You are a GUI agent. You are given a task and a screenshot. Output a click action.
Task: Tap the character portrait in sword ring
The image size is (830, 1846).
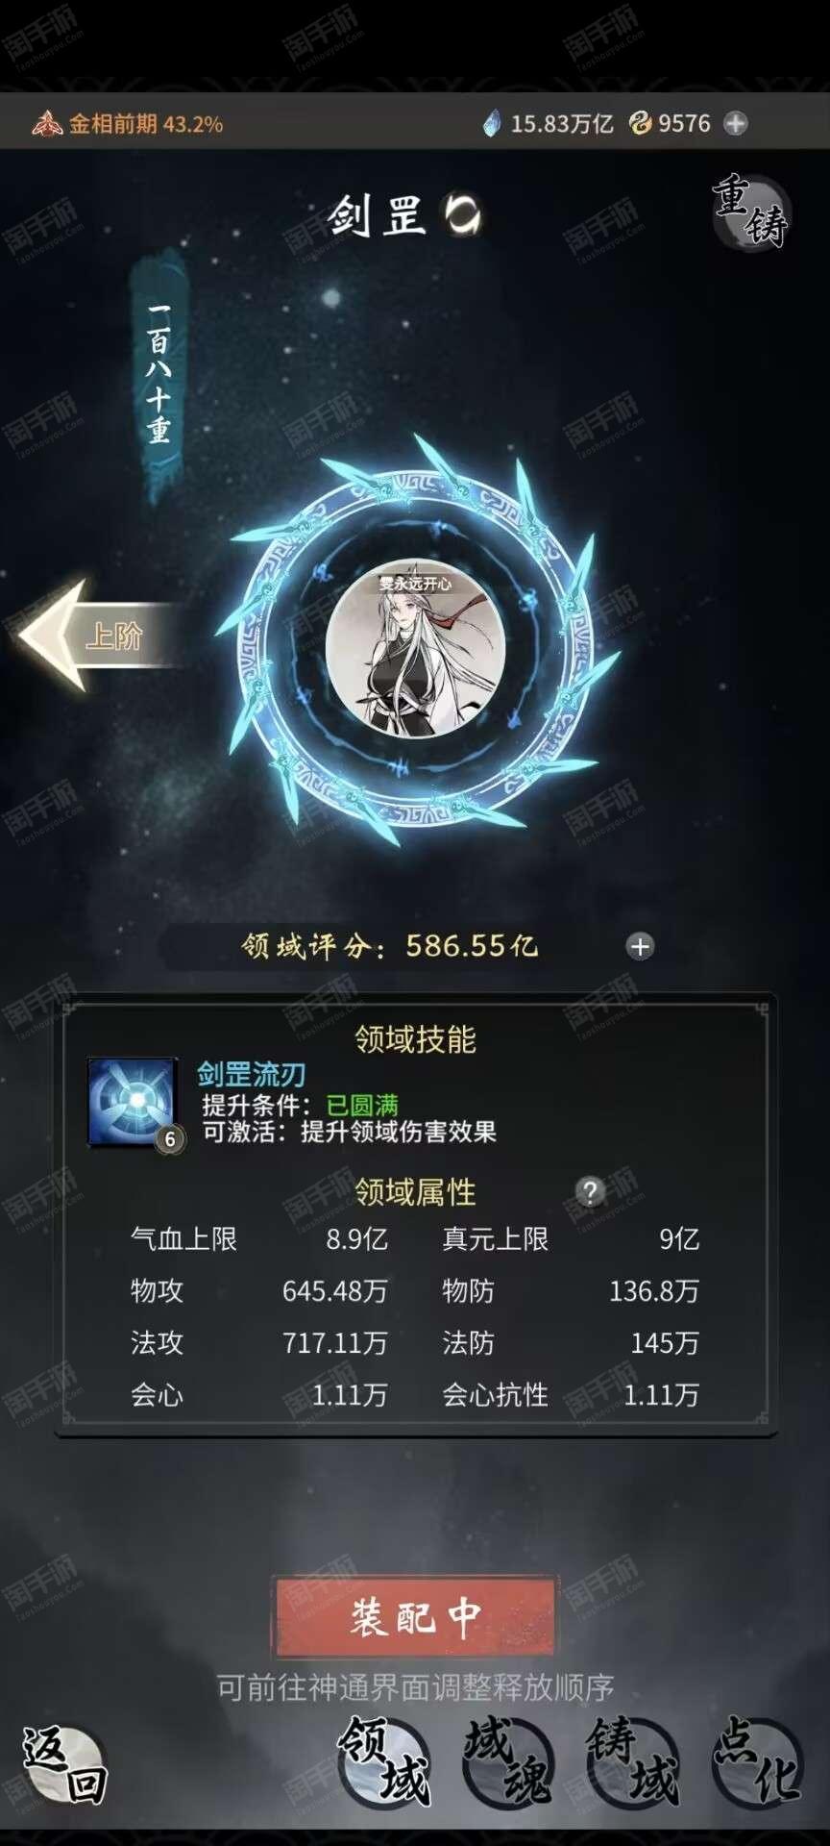pyautogui.click(x=415, y=650)
